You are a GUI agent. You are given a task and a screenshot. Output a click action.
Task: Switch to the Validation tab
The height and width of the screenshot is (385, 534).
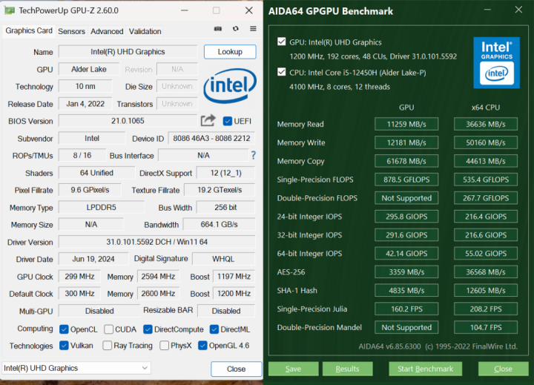click(145, 31)
